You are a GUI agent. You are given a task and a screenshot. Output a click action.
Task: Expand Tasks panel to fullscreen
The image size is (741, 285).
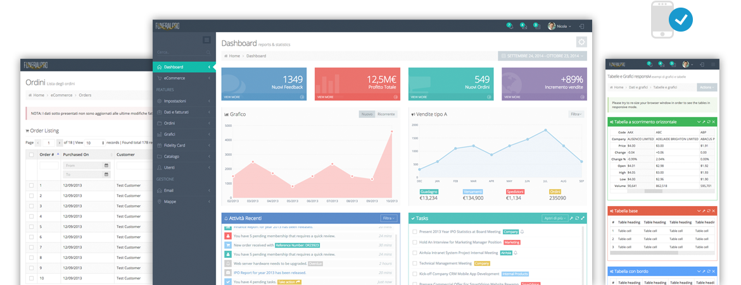click(x=583, y=219)
